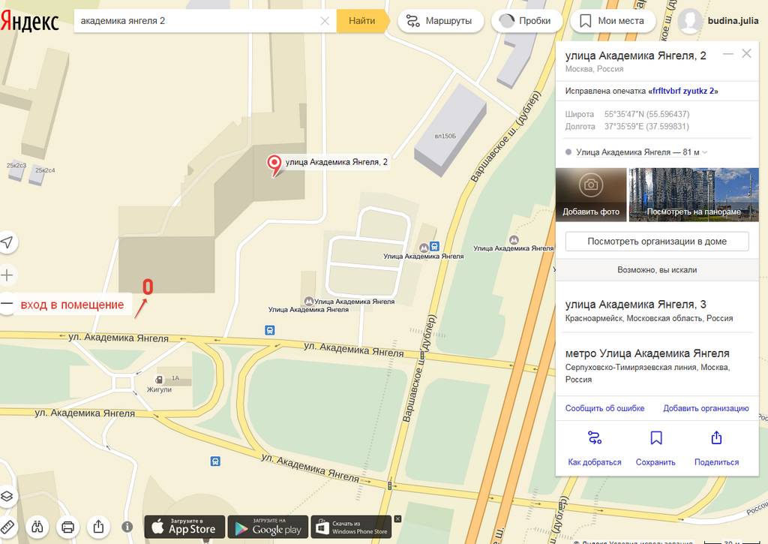
Task: Click the bus stop icon beside the metro icon
Action: point(434,246)
